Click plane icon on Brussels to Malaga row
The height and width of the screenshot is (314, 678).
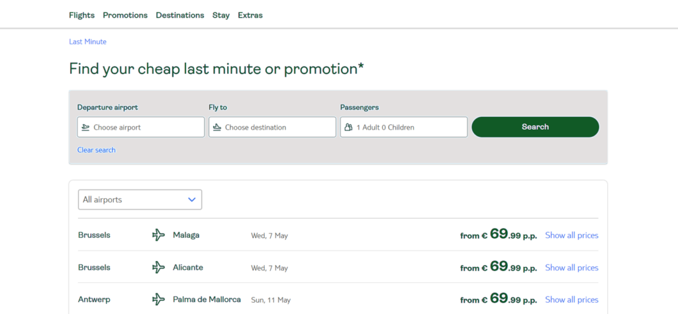[x=158, y=235]
